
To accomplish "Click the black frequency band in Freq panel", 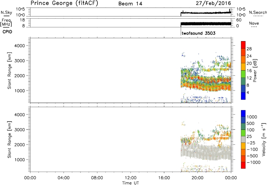I will click(x=206, y=24).
